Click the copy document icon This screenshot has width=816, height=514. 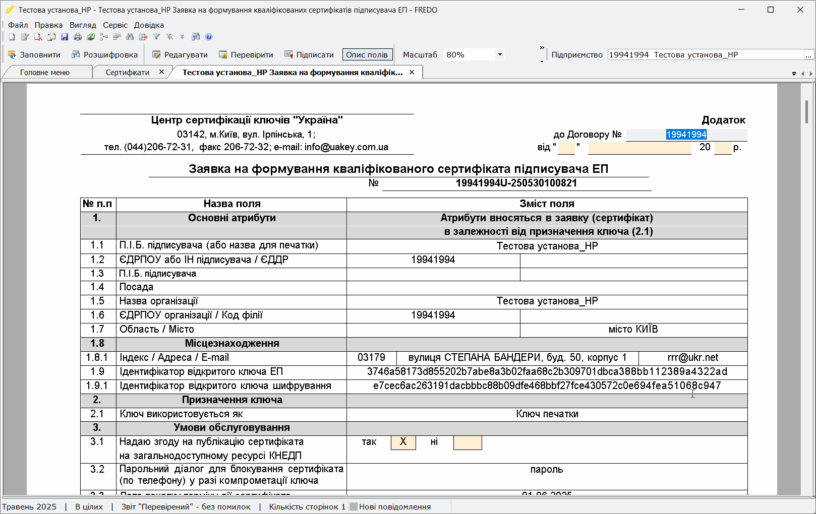coord(51,37)
